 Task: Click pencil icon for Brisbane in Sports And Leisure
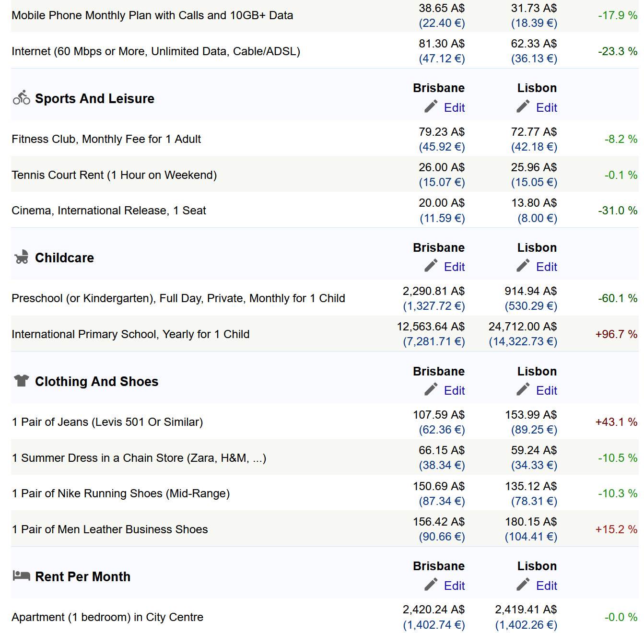click(x=431, y=106)
